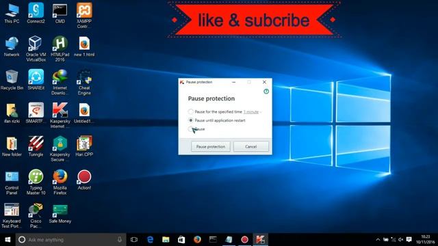Open ifan rizki user folder icon
The image size is (438, 246).
pyautogui.click(x=12, y=113)
